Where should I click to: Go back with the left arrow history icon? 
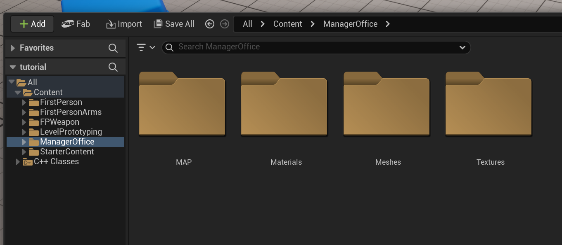[x=210, y=24]
